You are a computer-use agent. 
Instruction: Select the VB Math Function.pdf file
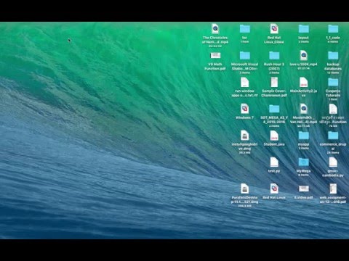click(215, 56)
